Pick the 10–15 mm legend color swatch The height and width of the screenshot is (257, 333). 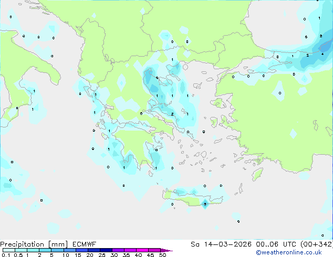[69, 250]
